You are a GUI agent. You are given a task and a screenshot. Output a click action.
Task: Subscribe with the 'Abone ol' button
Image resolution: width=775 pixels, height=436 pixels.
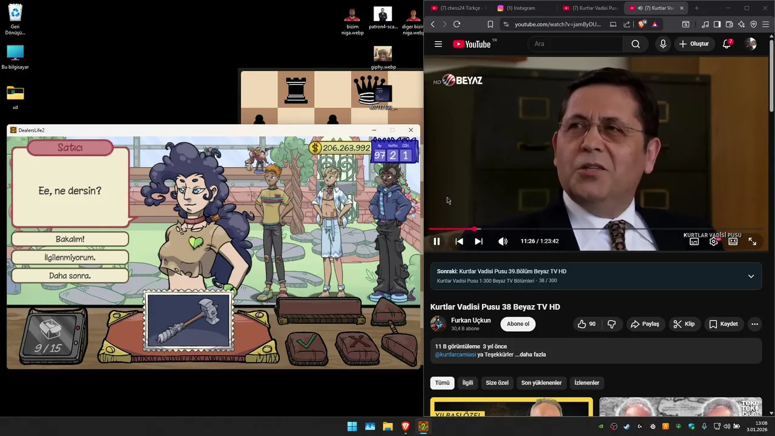point(518,324)
